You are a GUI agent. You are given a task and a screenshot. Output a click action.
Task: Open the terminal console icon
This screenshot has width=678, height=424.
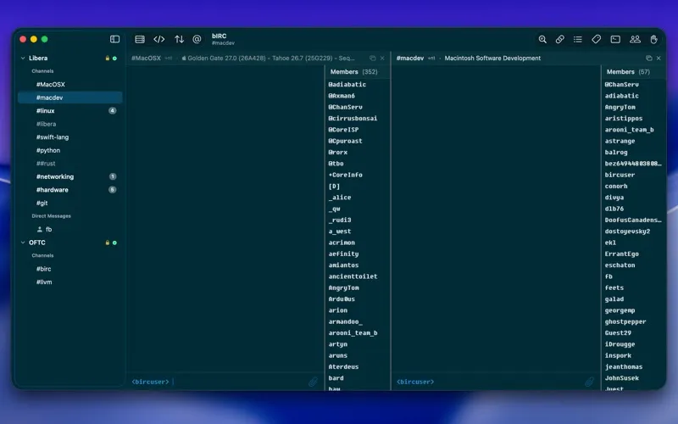(x=615, y=39)
